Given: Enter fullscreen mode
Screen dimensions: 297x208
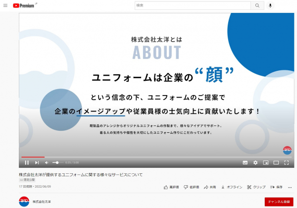Looking at the screenshot, I should tap(287, 162).
